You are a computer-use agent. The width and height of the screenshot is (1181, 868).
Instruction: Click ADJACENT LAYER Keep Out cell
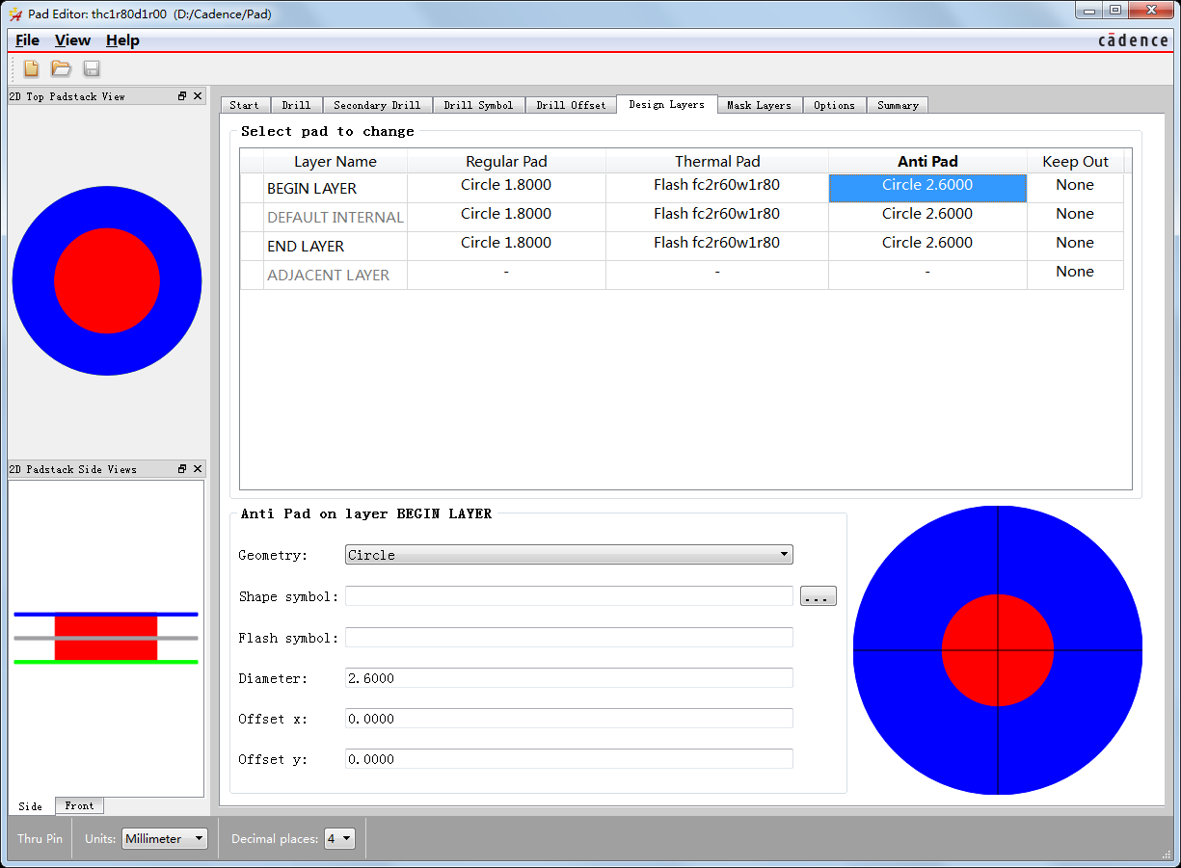click(1074, 273)
